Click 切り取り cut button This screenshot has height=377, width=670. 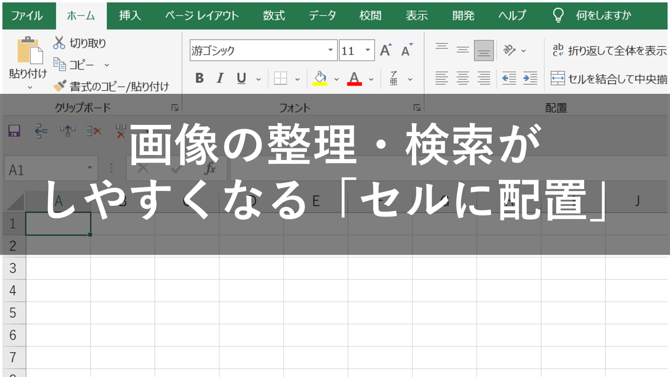click(80, 43)
